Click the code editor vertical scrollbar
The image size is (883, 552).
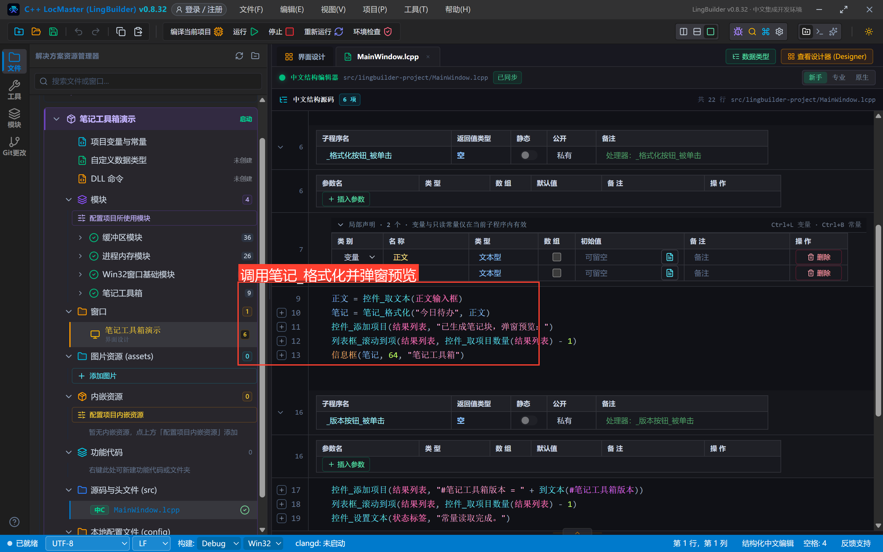pyautogui.click(x=878, y=321)
